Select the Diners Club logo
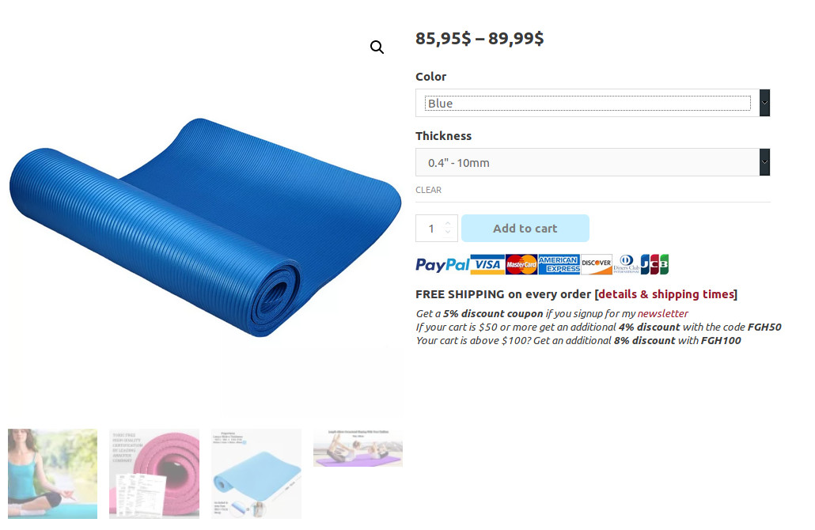 (x=627, y=264)
